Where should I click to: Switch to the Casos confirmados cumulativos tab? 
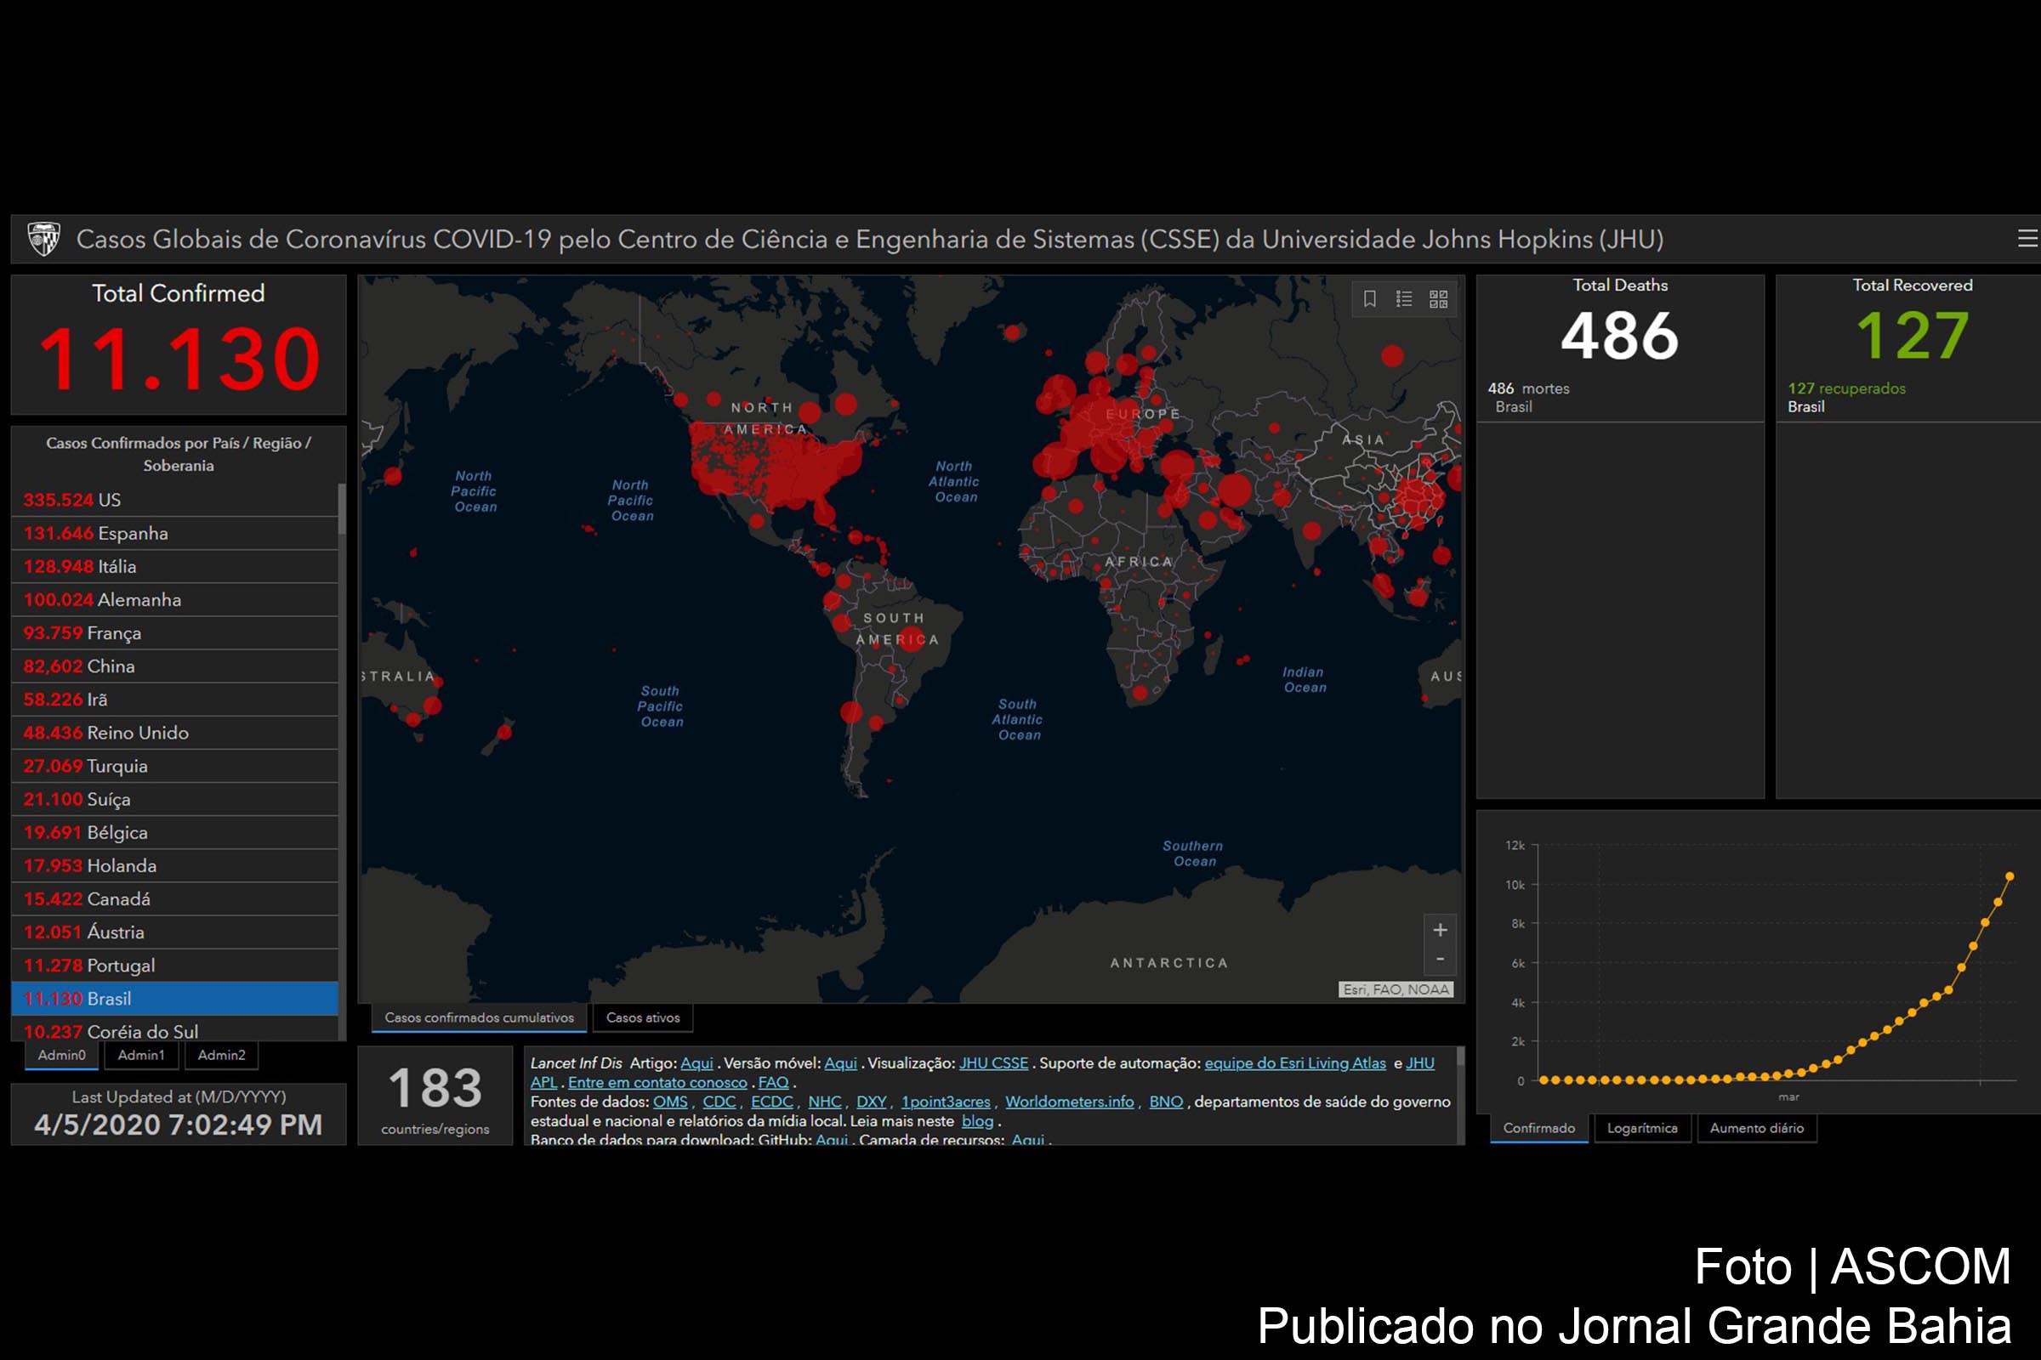click(479, 1017)
